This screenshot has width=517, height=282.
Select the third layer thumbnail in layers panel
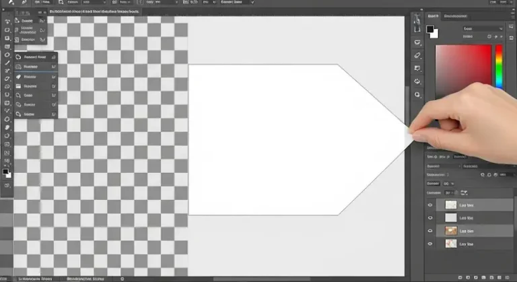[450, 230]
